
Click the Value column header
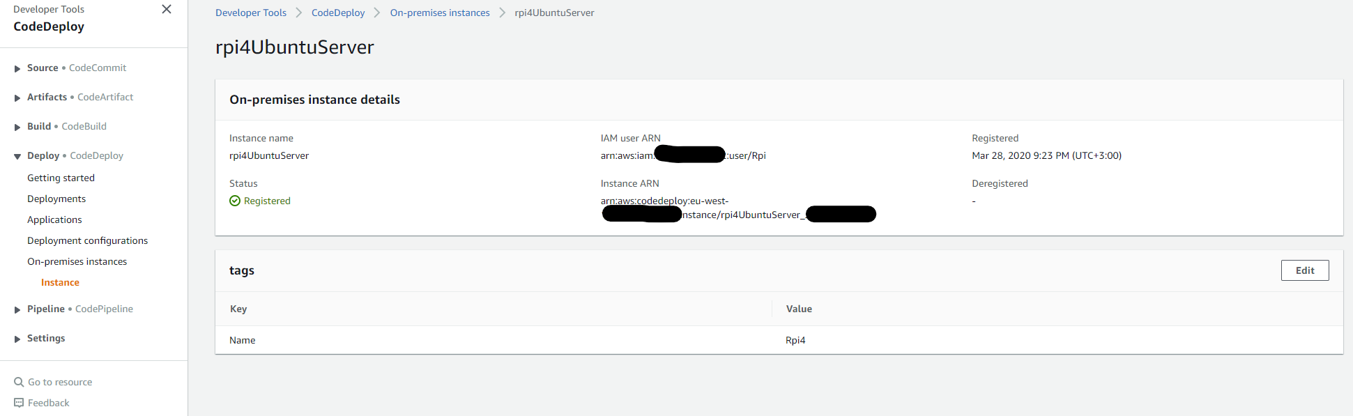point(799,309)
